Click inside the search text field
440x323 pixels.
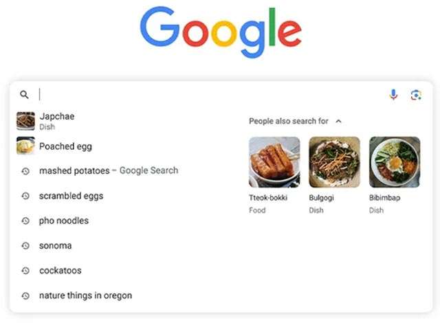[206, 95]
